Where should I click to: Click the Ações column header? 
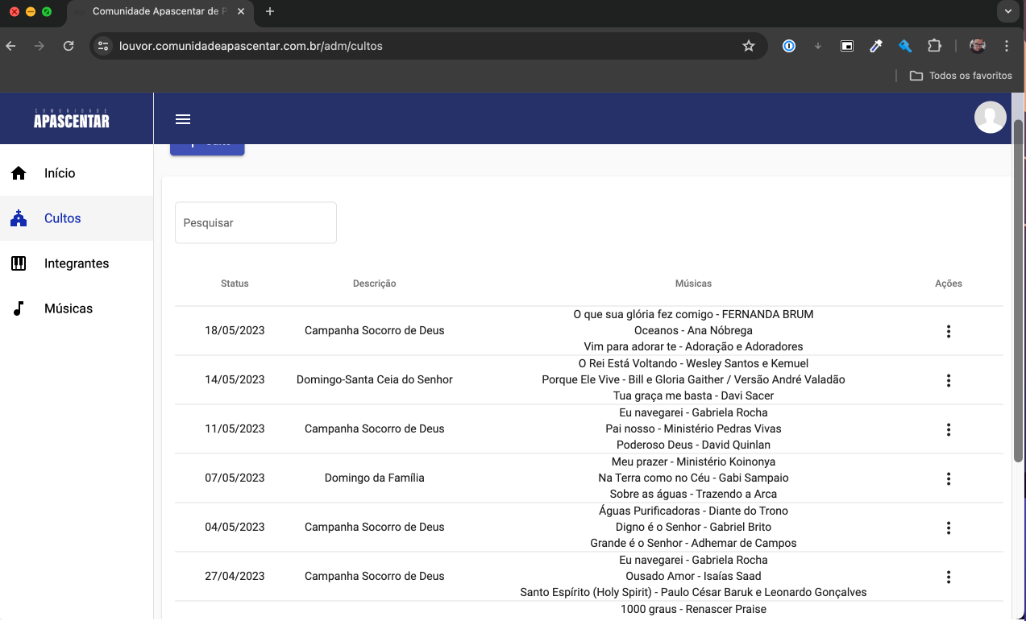click(x=949, y=284)
